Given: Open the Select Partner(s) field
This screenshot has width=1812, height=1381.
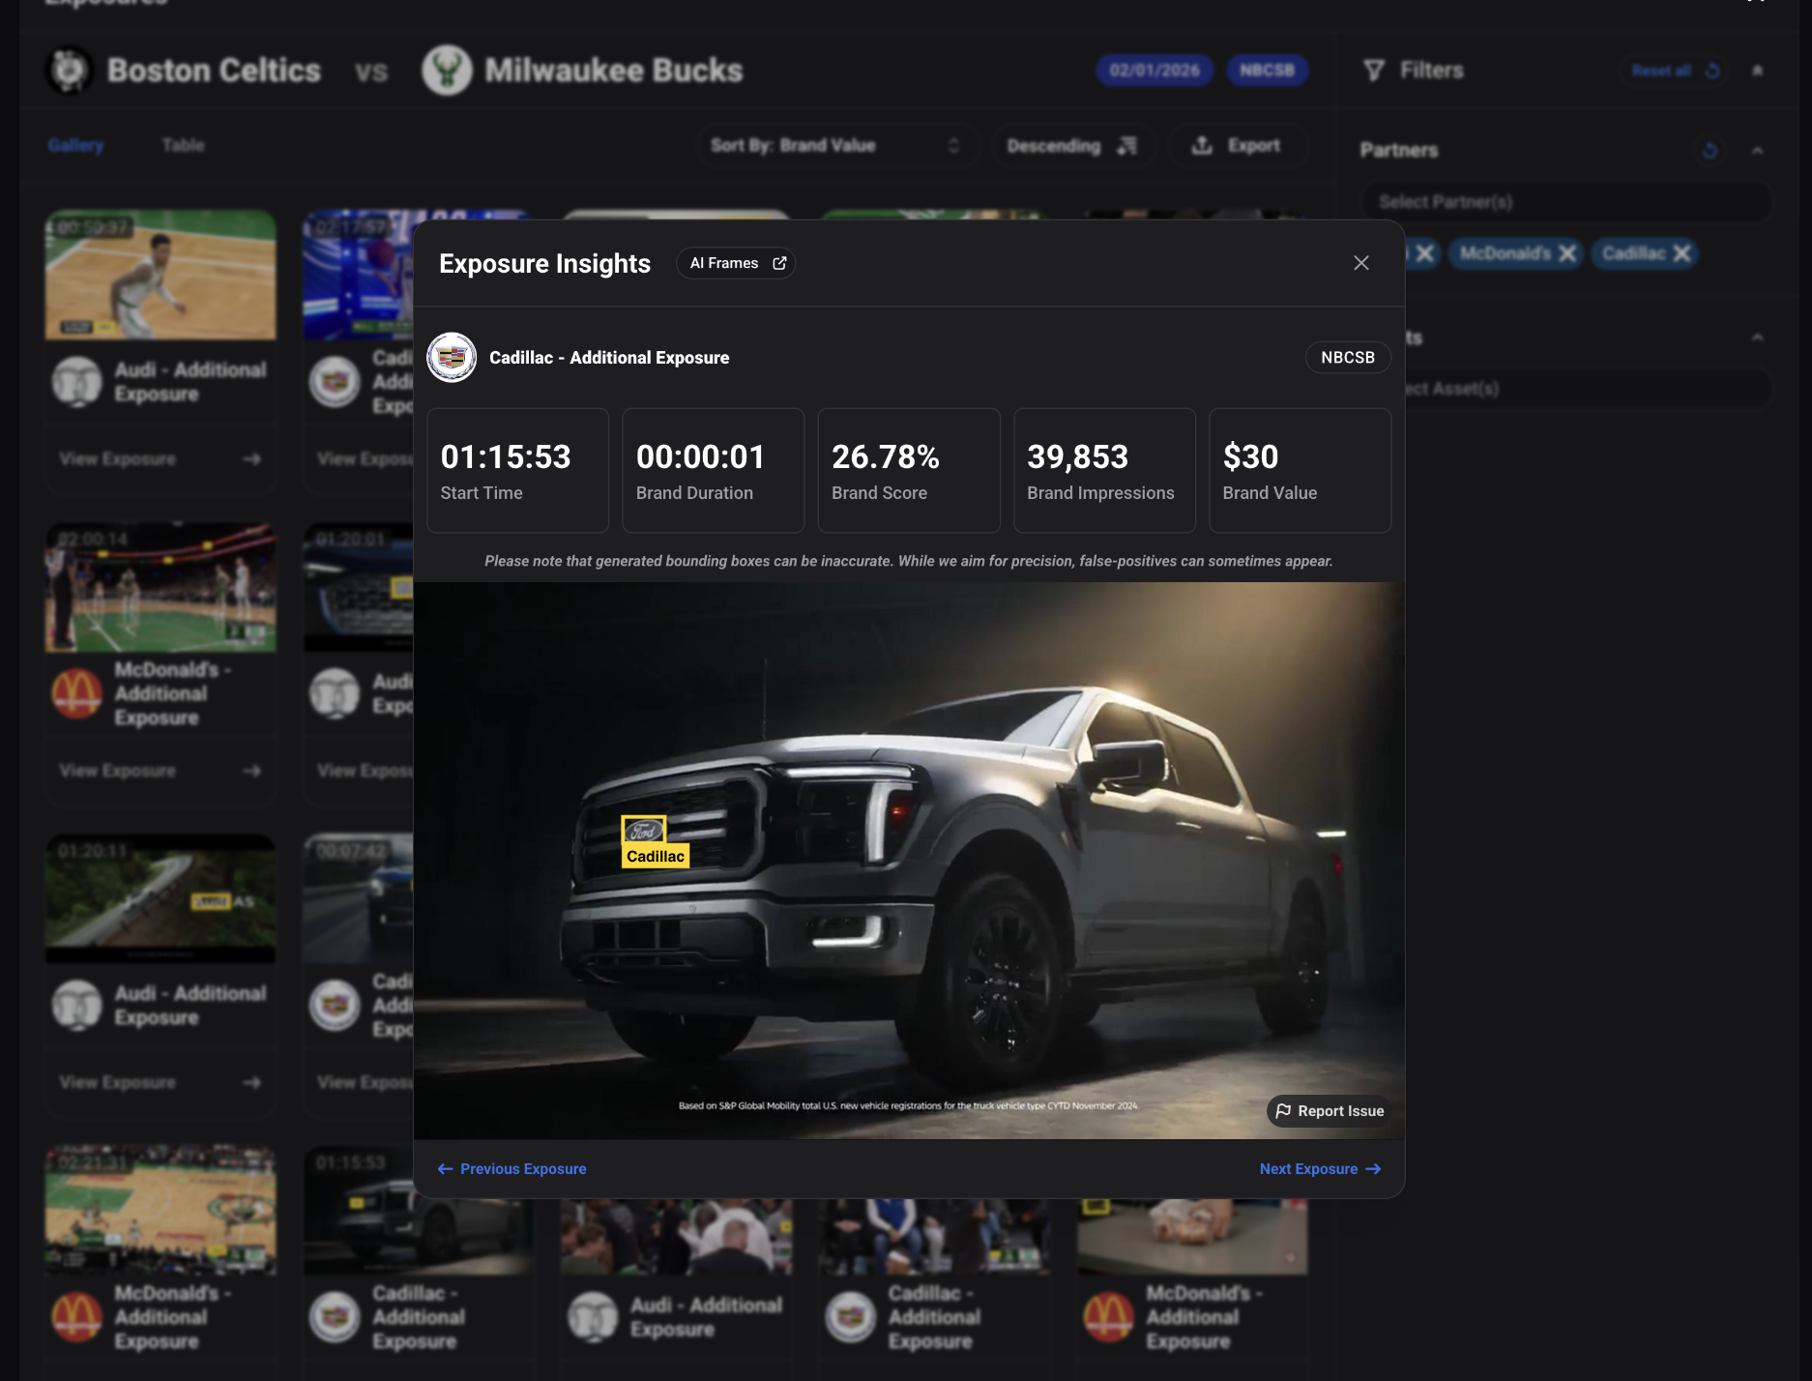Looking at the screenshot, I should [x=1566, y=202].
